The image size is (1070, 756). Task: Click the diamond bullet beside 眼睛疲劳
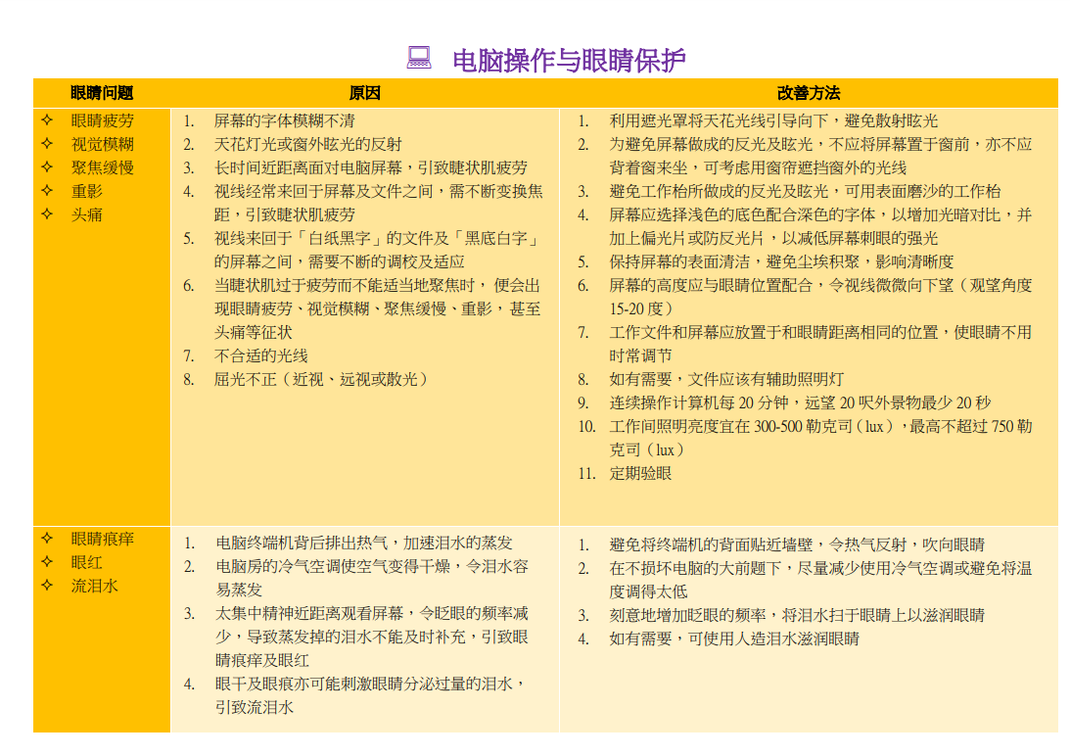pos(47,120)
